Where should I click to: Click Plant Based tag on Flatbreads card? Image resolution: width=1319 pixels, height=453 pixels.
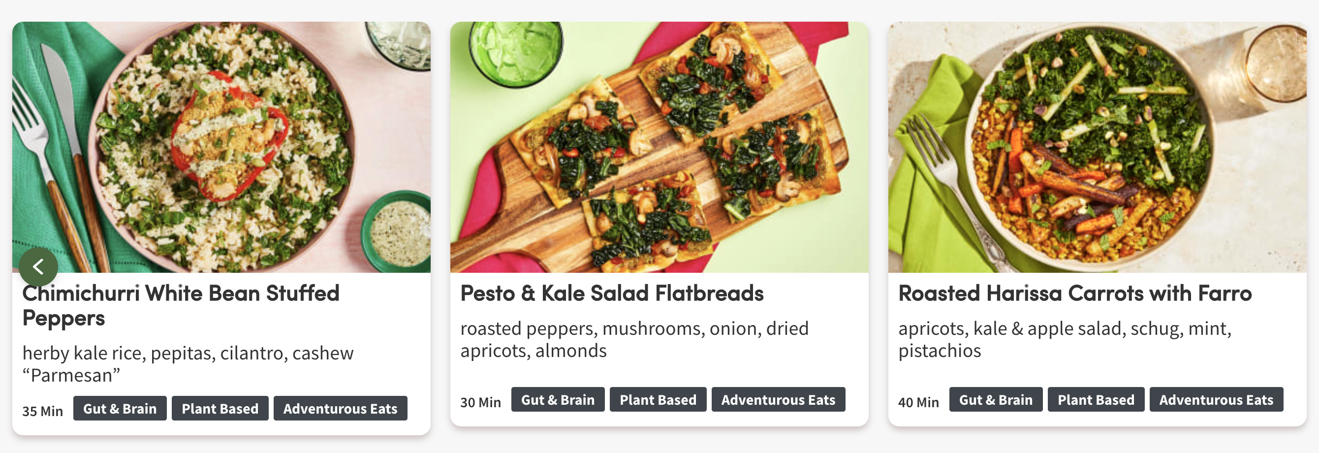(x=658, y=400)
